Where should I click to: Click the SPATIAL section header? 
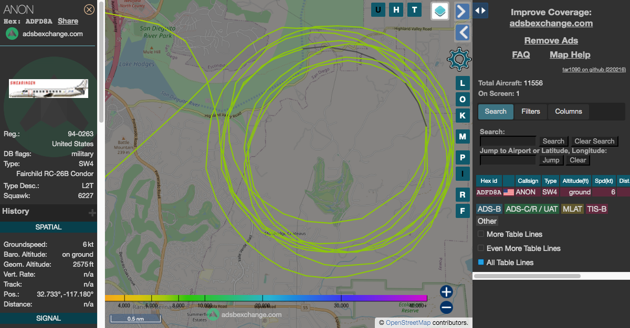48,227
